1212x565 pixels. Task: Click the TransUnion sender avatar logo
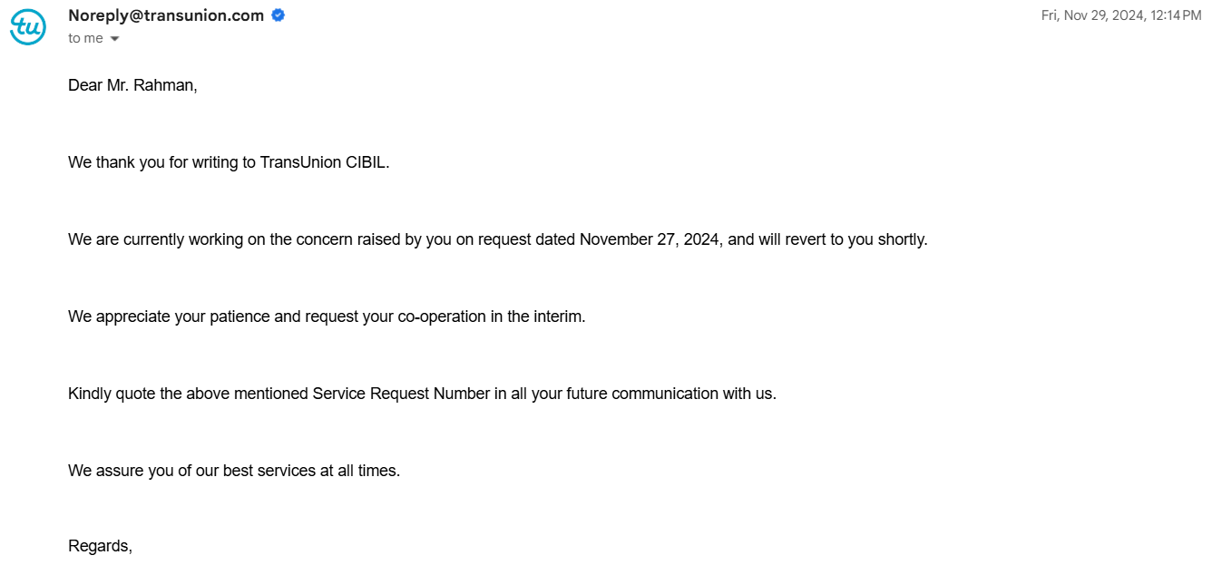point(28,28)
